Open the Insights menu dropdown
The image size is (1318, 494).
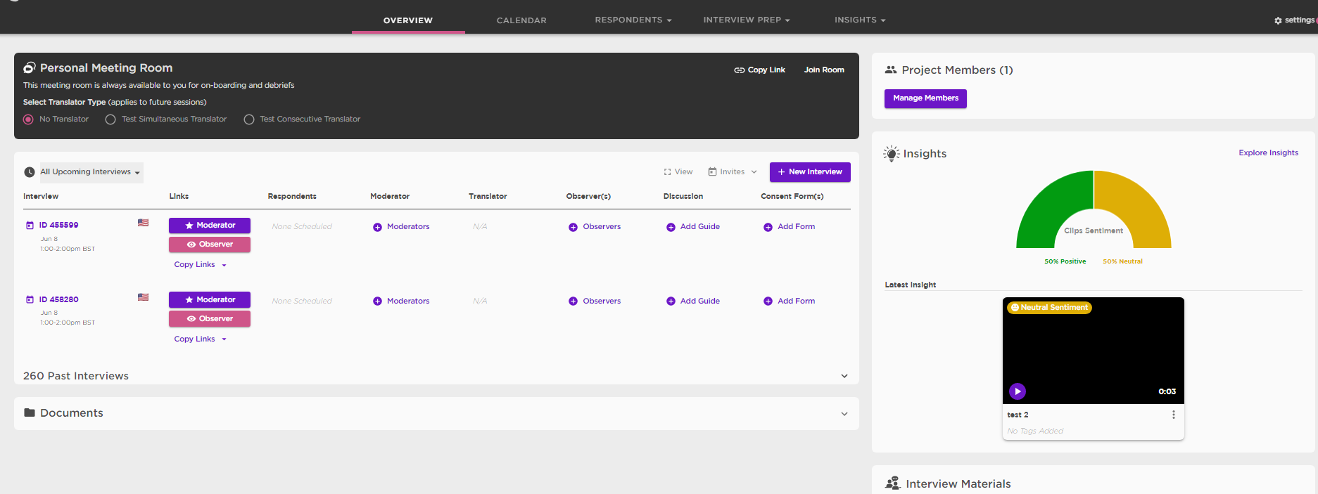860,20
